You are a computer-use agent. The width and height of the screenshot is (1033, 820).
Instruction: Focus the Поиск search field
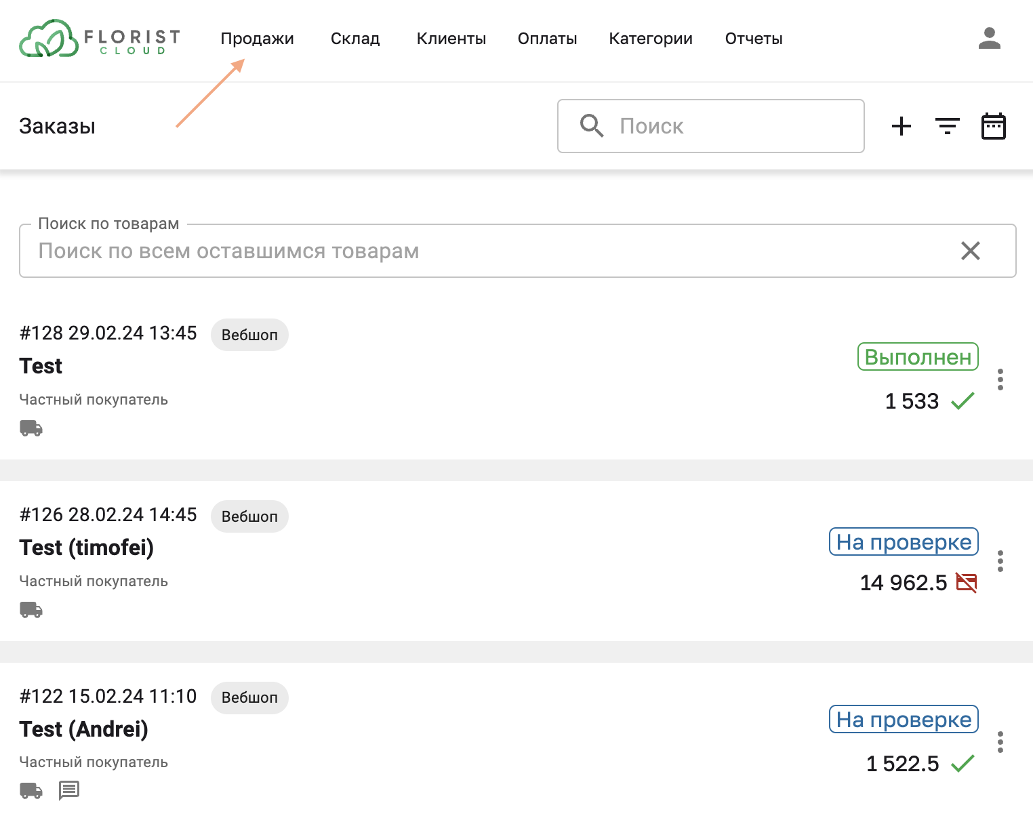click(732, 126)
